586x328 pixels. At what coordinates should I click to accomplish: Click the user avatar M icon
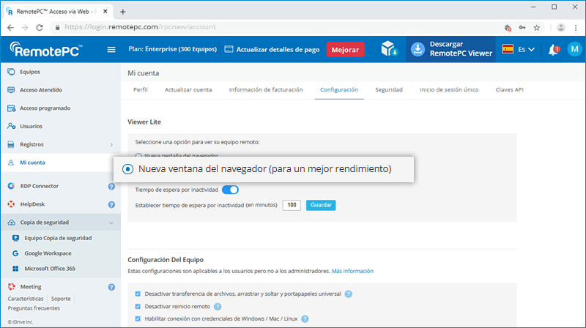(574, 50)
